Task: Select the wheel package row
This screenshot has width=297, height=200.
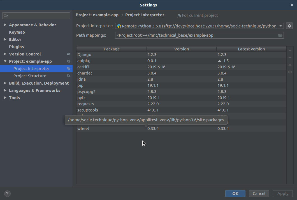Action: [181, 128]
